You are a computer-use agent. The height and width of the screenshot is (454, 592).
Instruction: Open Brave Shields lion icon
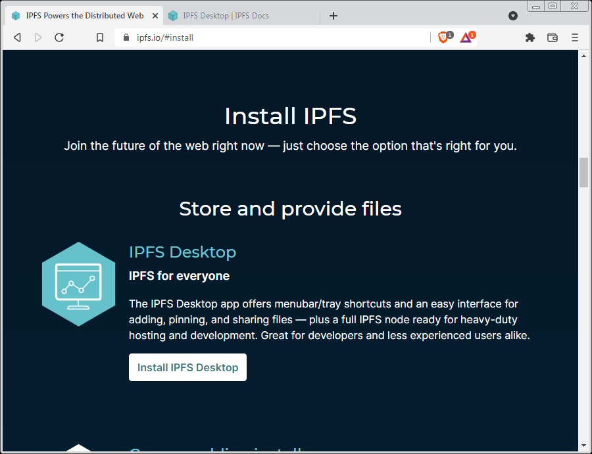click(x=444, y=37)
